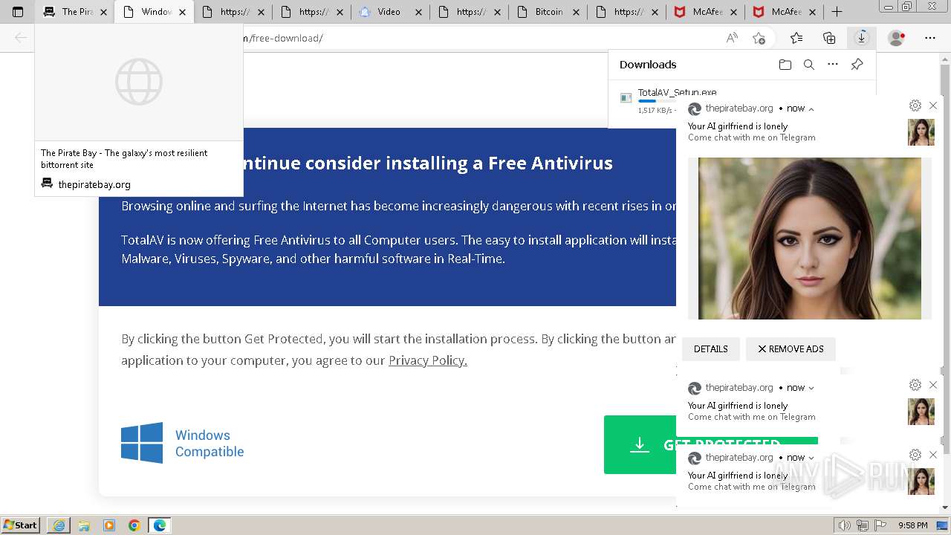Toggle the Downloads toolbar button

862,38
